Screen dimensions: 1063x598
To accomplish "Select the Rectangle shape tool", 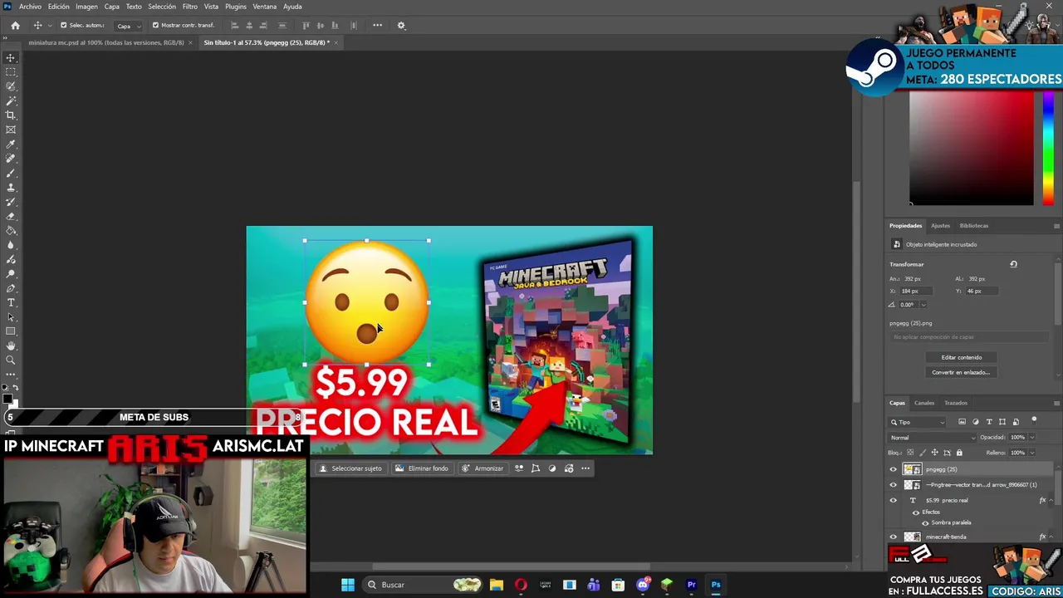I will tap(11, 331).
